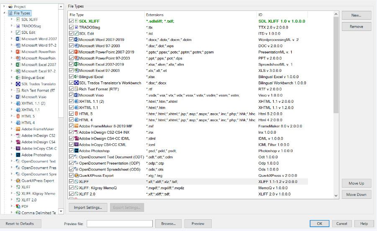The width and height of the screenshot is (377, 231).
Task: Toggle the Adobe InDesign CS2-CS4 INX checkbox
Action: point(72,132)
